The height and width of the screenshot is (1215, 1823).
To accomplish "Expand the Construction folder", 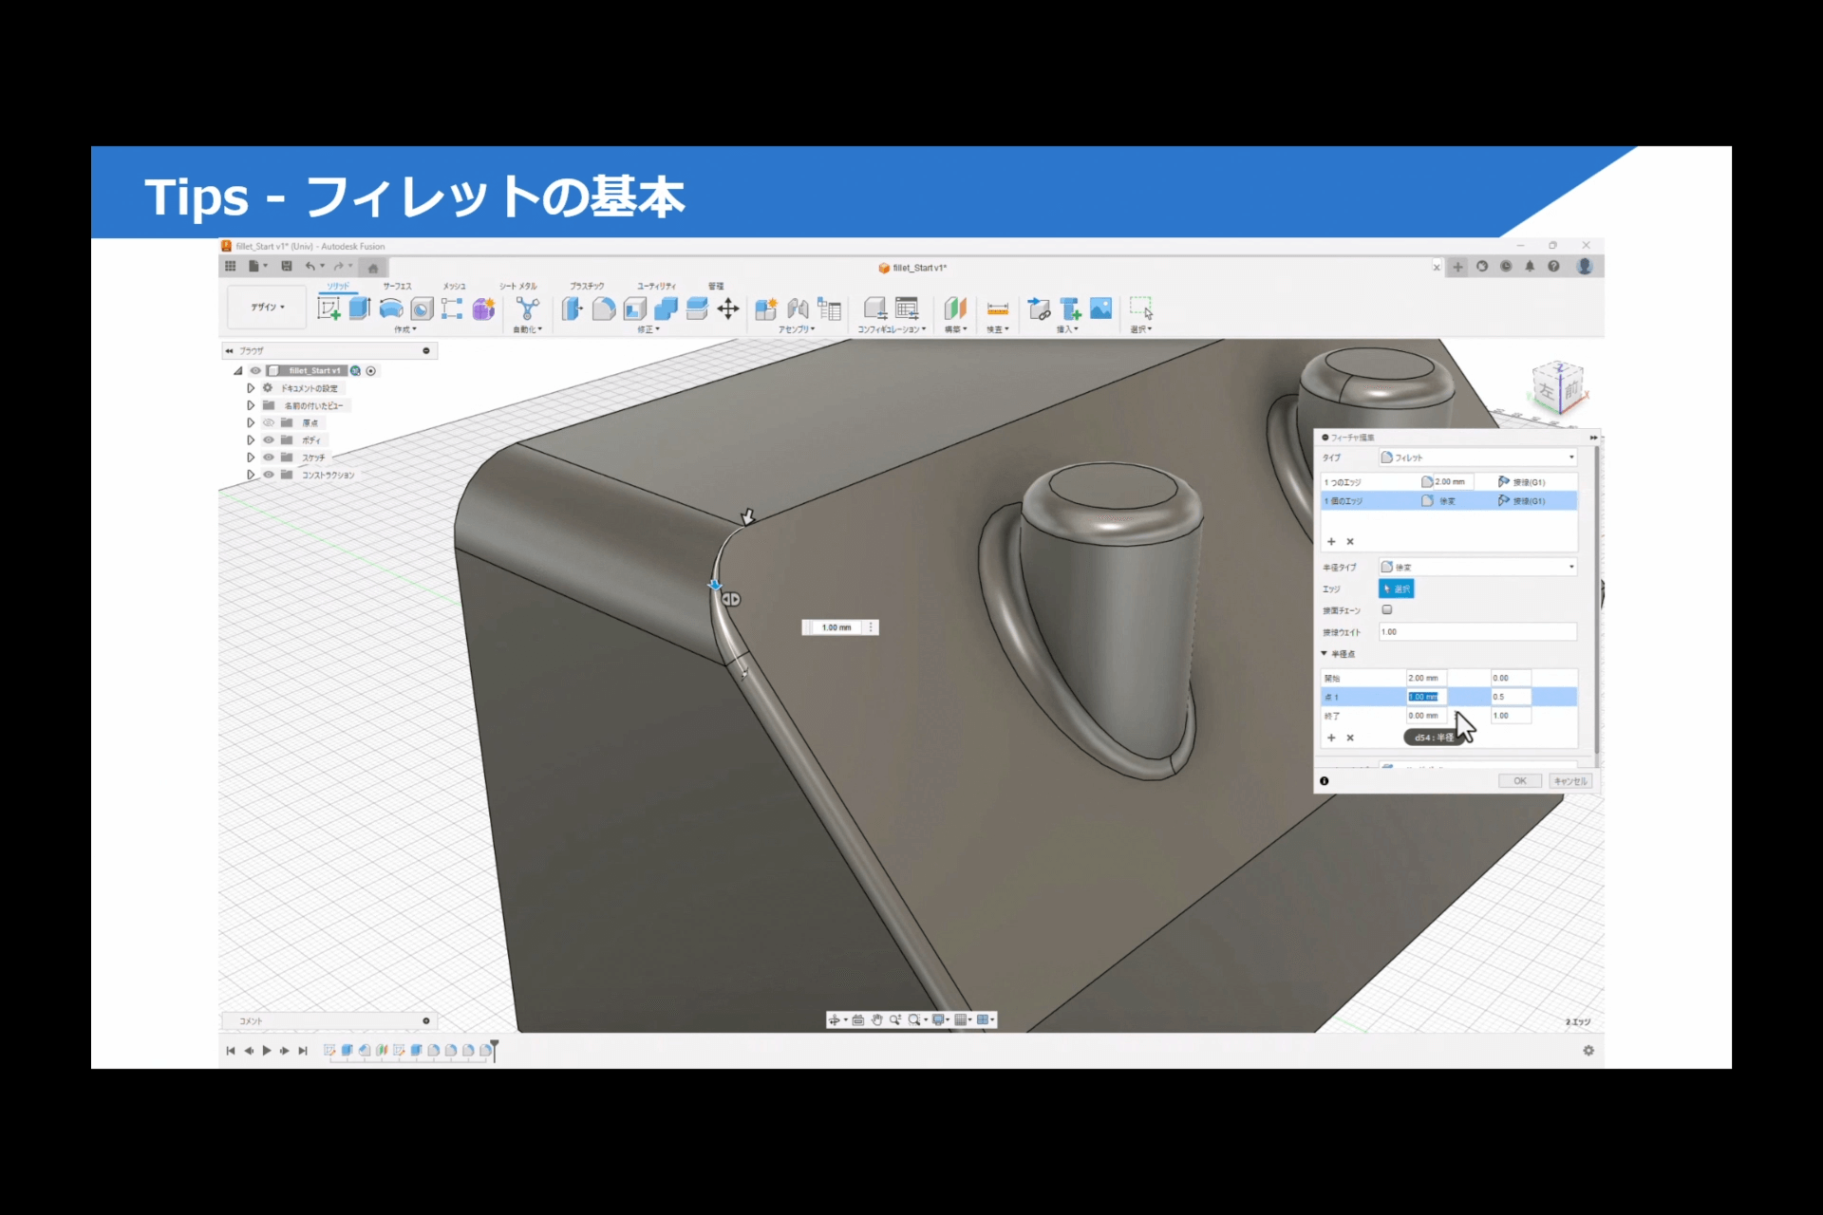I will coord(251,475).
